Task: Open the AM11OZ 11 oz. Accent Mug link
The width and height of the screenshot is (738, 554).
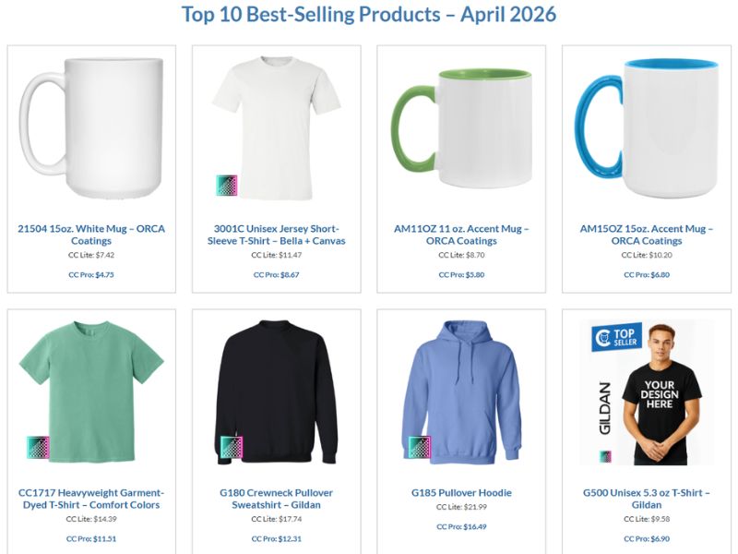Action: click(461, 235)
